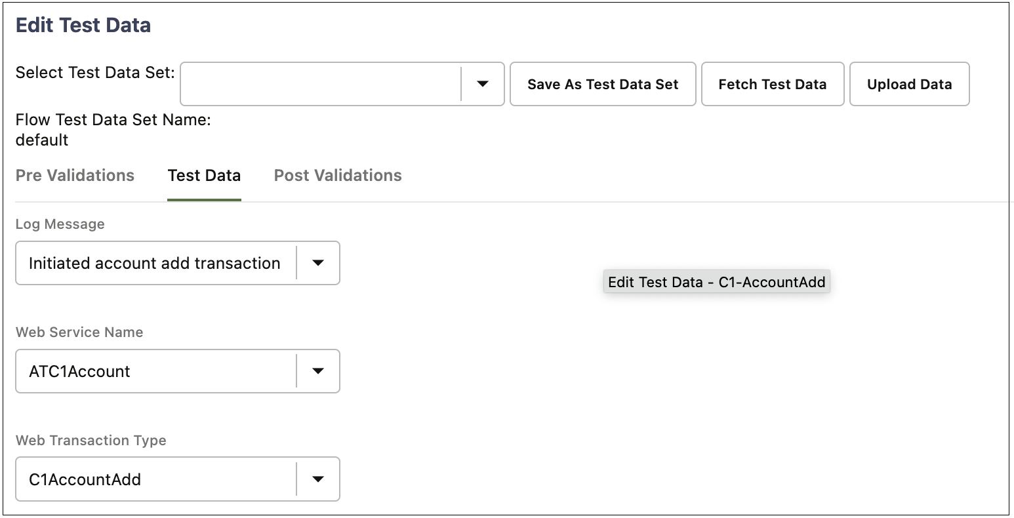Click the Log Message field label

pos(60,224)
